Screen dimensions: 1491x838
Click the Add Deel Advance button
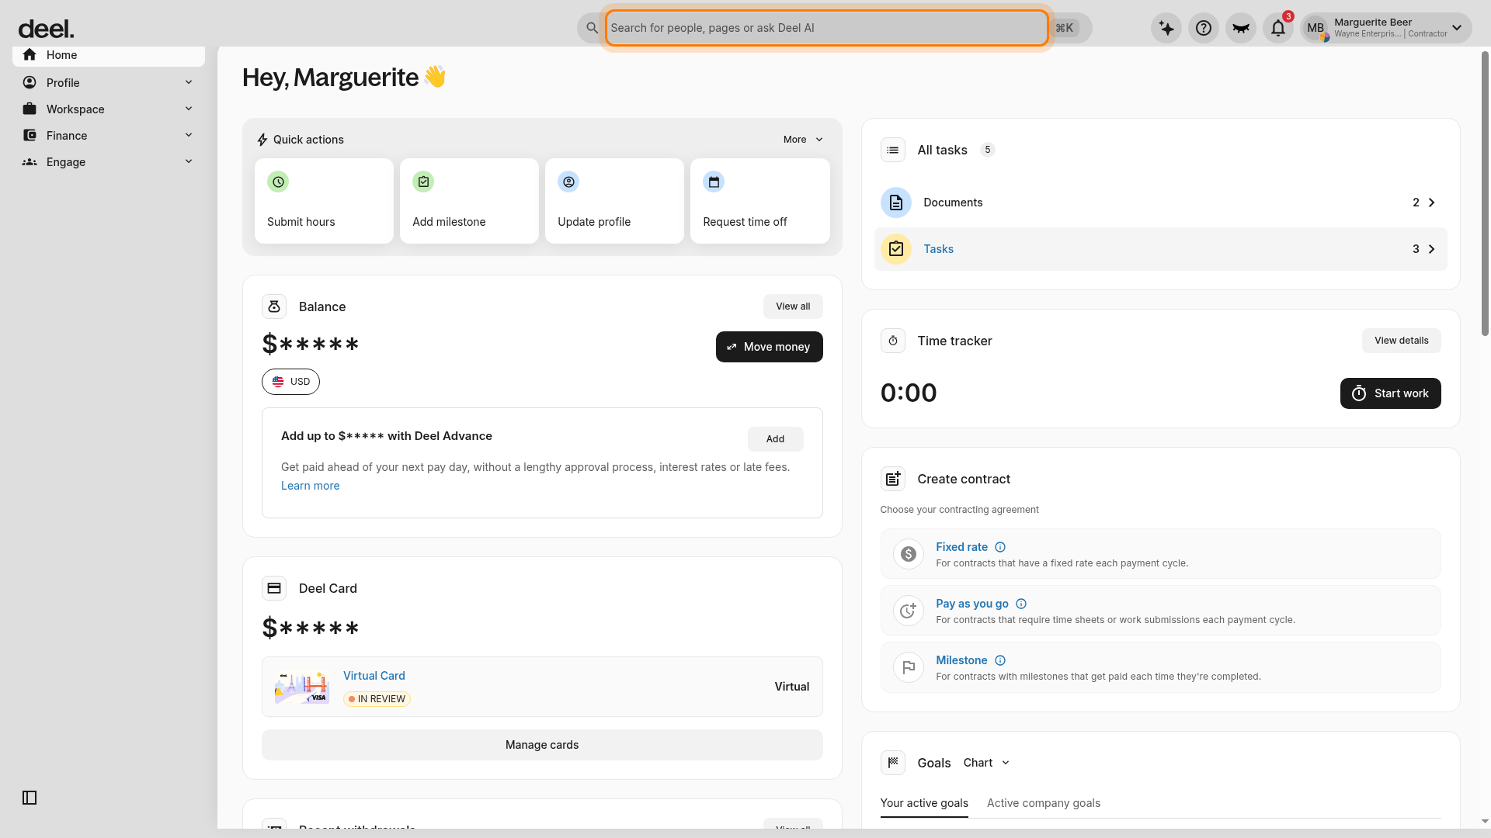pyautogui.click(x=776, y=439)
